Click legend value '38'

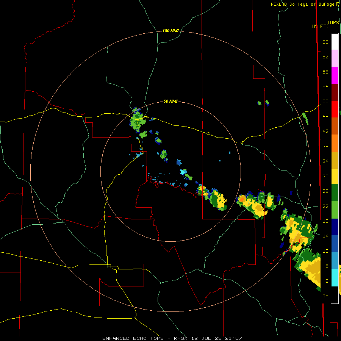(325, 146)
